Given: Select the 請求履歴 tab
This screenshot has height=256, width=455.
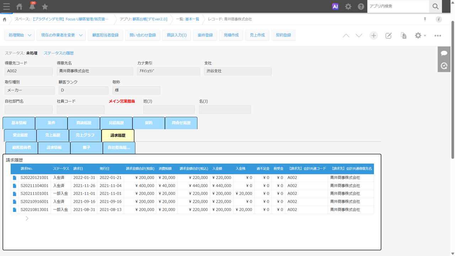Looking at the screenshot, I should [x=118, y=135].
